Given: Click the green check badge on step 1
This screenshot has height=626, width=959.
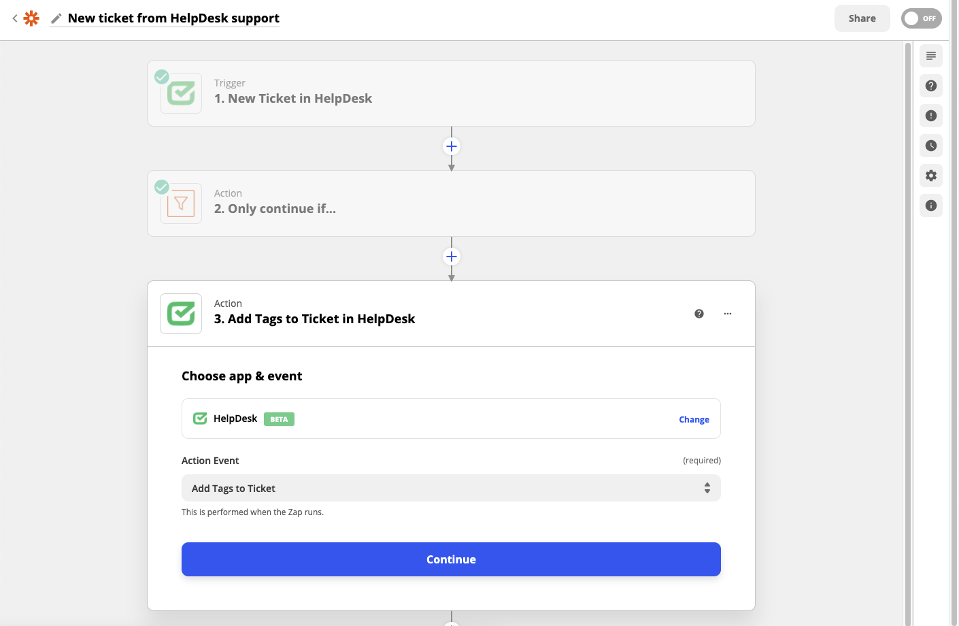Looking at the screenshot, I should point(162,76).
